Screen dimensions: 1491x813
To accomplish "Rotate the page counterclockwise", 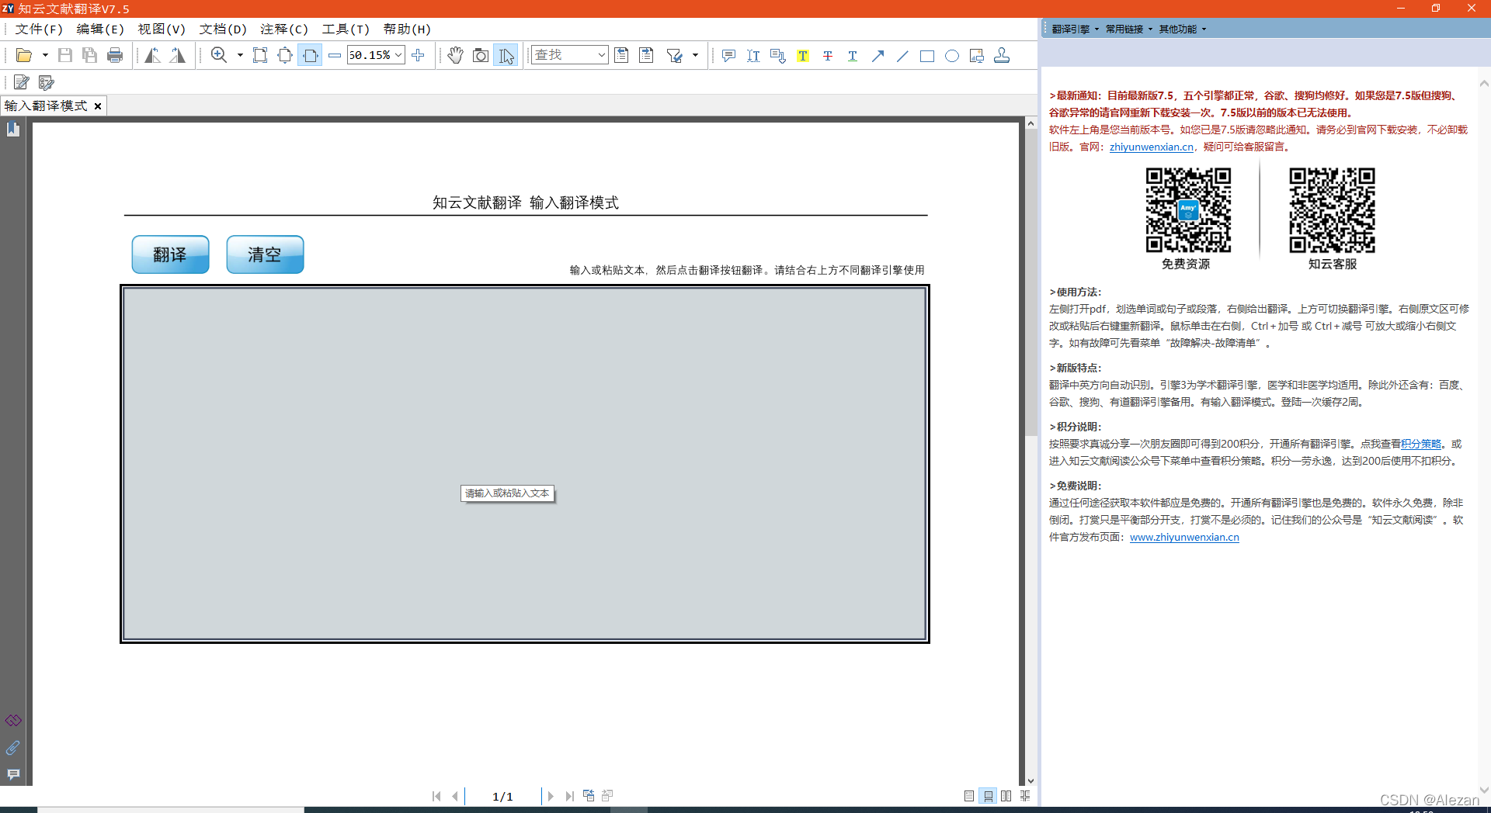I will pyautogui.click(x=153, y=55).
